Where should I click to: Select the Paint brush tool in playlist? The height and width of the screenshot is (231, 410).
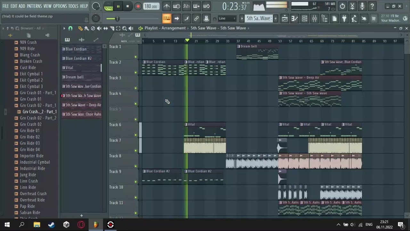86,28
